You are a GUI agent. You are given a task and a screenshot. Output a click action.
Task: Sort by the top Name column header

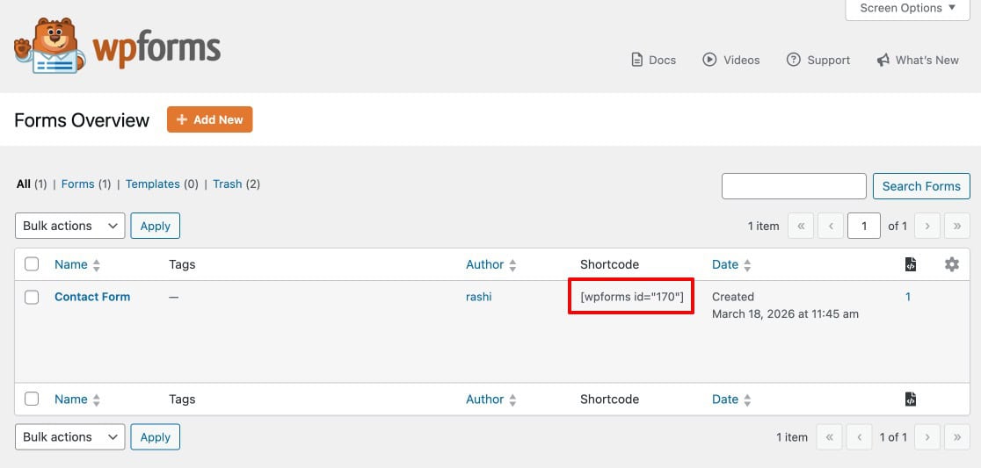[x=70, y=264]
